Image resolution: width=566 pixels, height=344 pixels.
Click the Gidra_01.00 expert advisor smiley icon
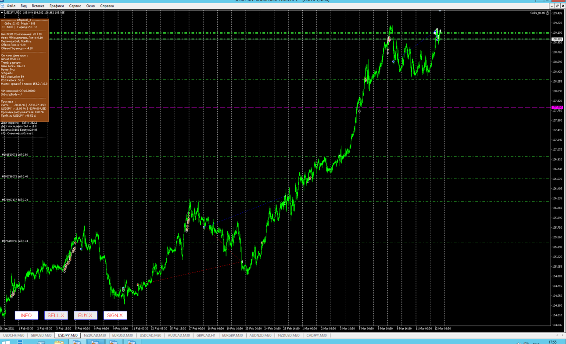point(548,13)
